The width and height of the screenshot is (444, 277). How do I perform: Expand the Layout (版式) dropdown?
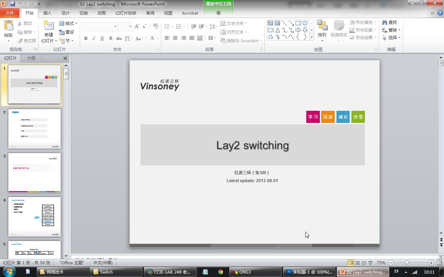click(x=68, y=24)
